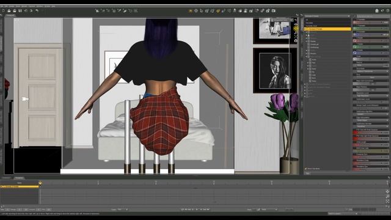The width and height of the screenshot is (391, 220).
Task: Click the last camera-shaped icon in center toolbar
Action: tap(274, 11)
